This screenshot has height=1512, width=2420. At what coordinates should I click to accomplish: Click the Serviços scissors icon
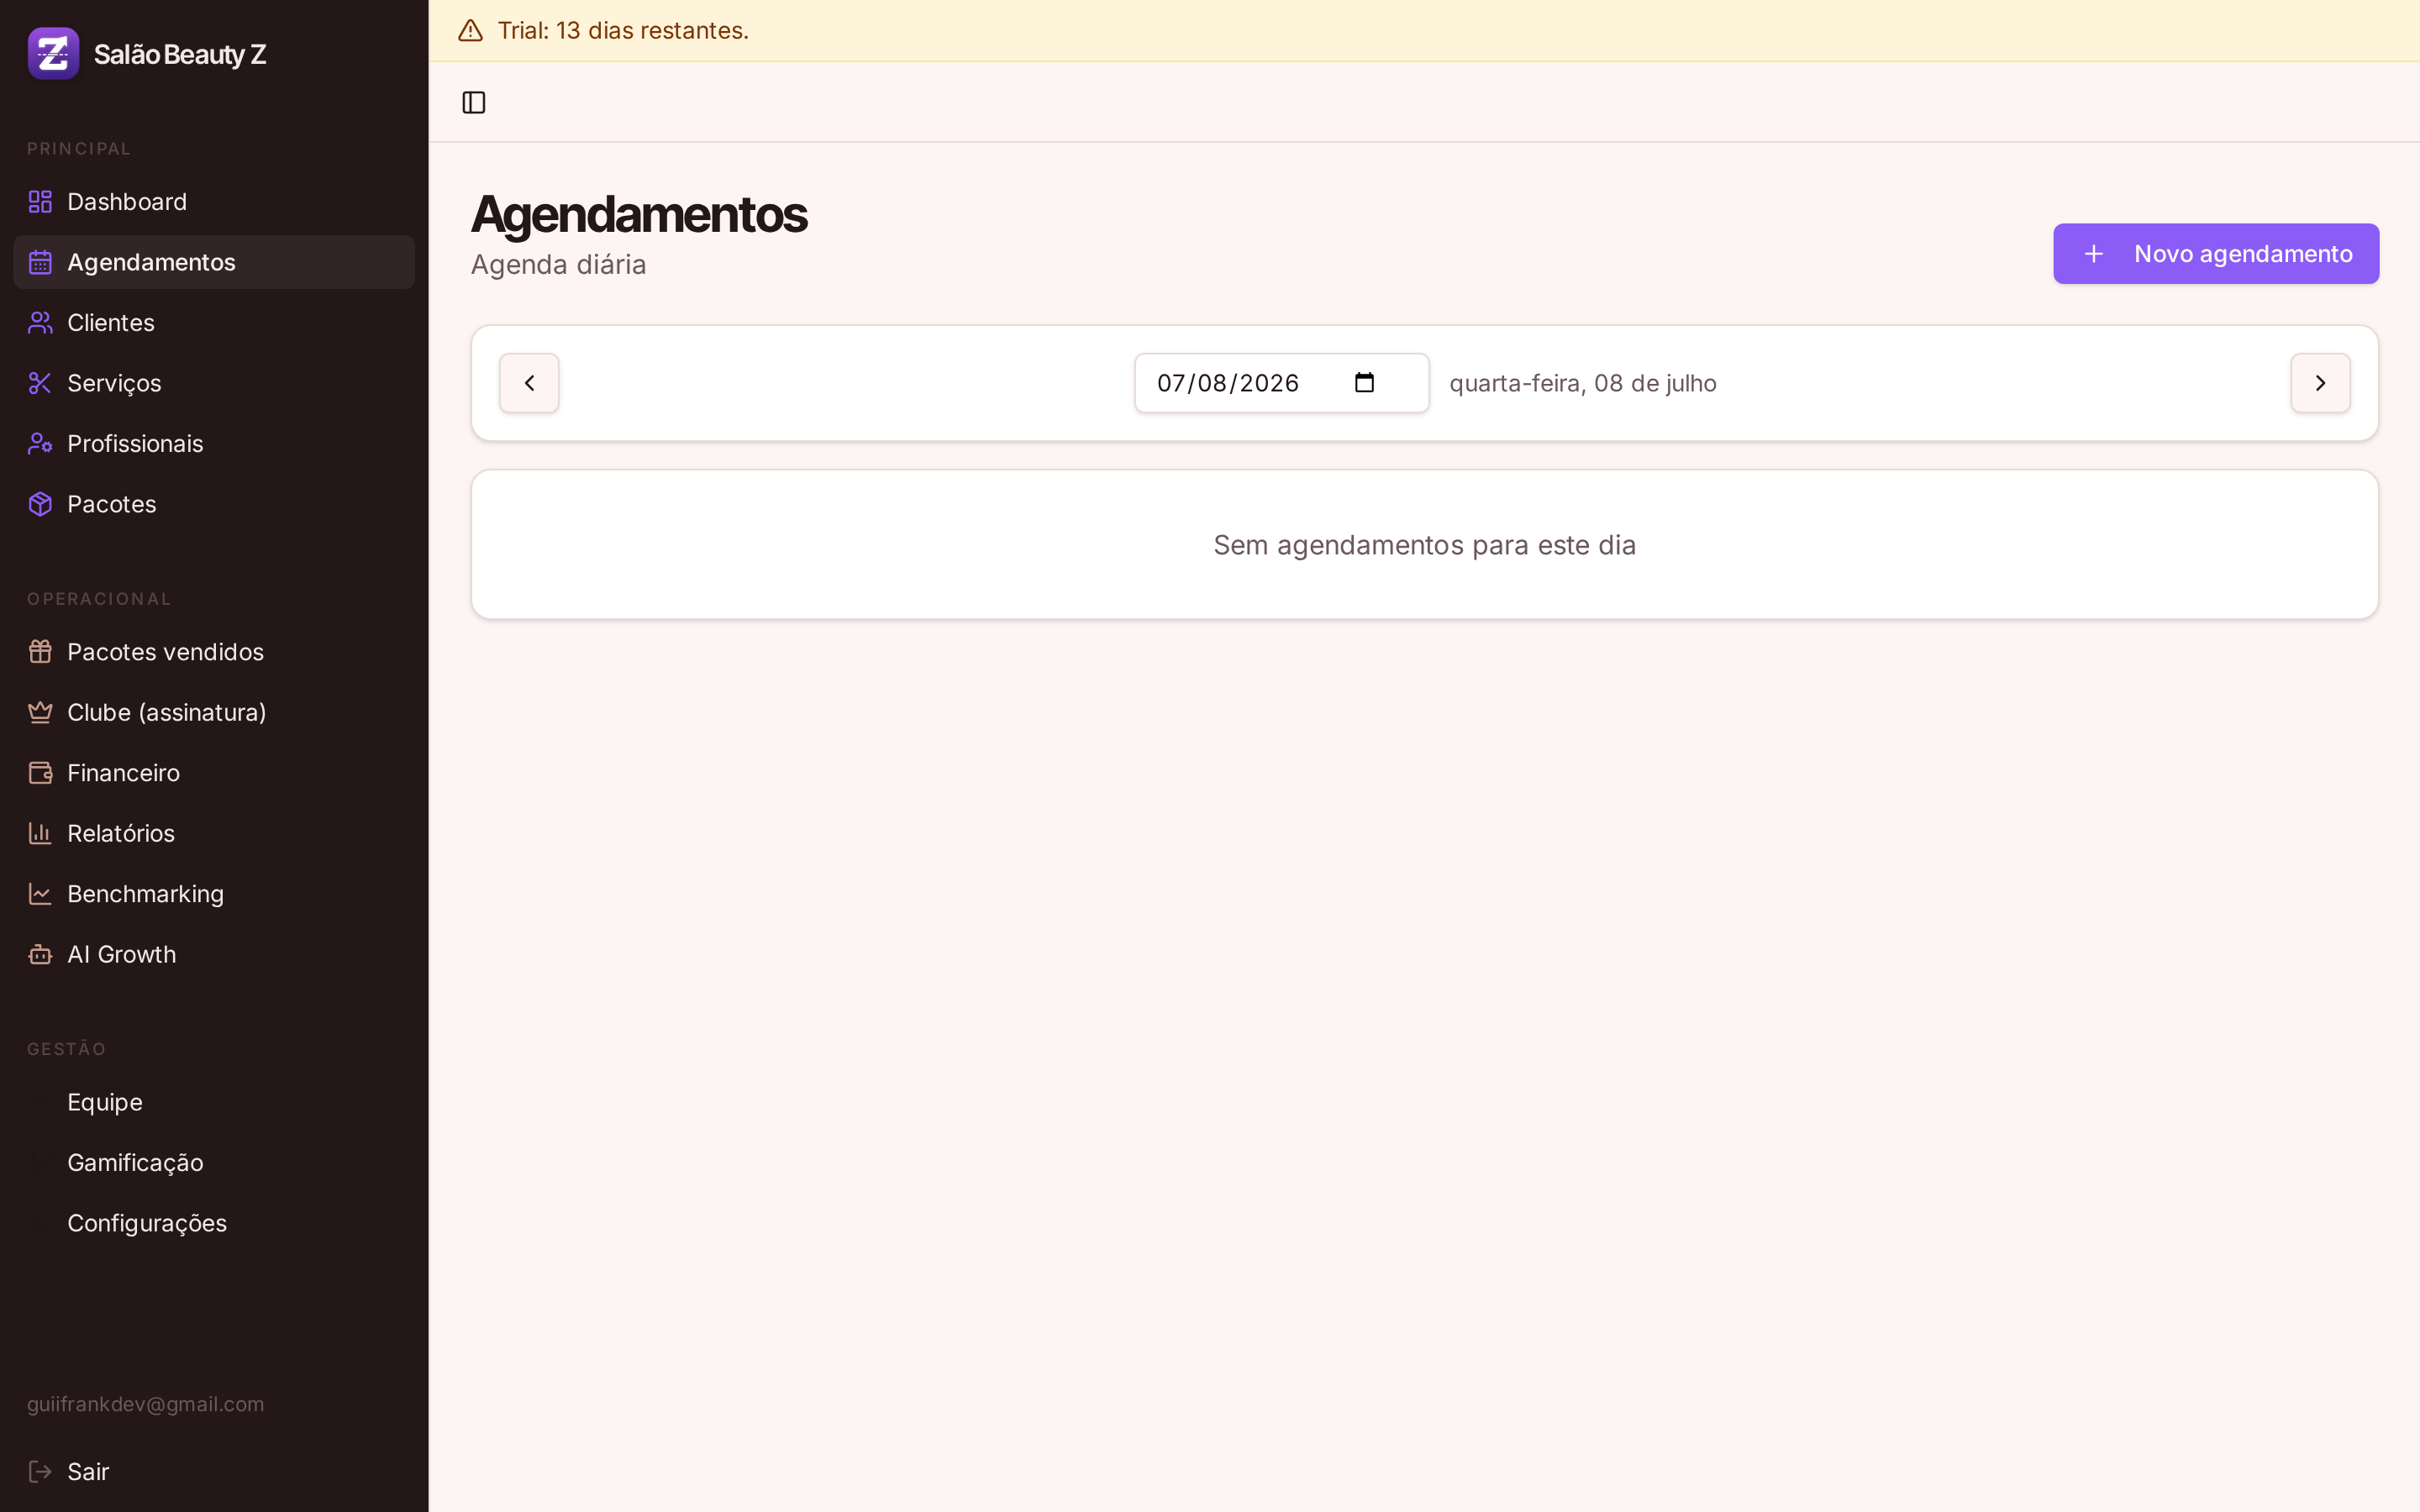[x=40, y=383]
